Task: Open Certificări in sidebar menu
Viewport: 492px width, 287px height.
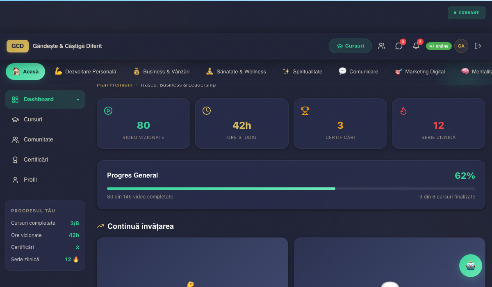Action: click(x=45, y=160)
